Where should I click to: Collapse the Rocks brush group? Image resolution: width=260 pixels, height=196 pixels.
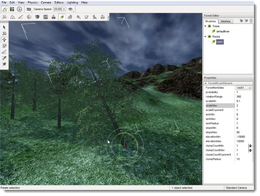206,37
